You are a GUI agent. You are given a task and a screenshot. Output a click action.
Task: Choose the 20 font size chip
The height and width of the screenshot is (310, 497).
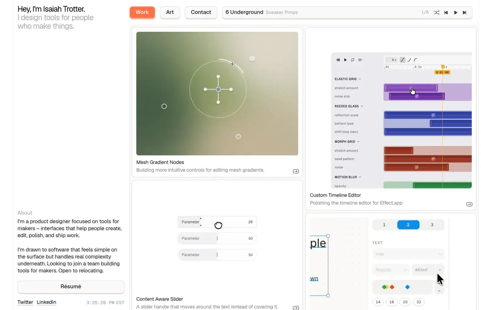405,302
